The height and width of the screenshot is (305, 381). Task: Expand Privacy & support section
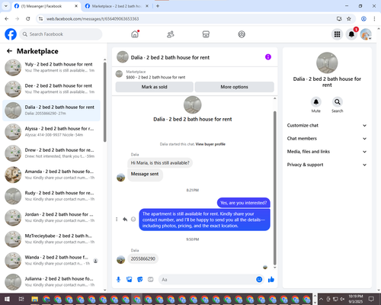(327, 165)
